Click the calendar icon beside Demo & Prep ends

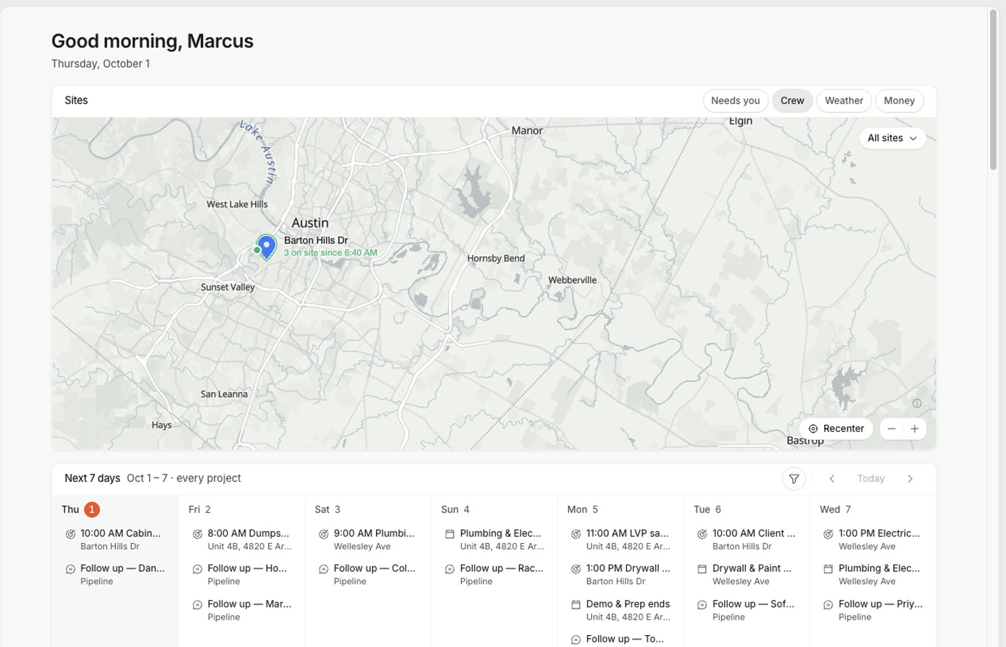pyautogui.click(x=576, y=604)
